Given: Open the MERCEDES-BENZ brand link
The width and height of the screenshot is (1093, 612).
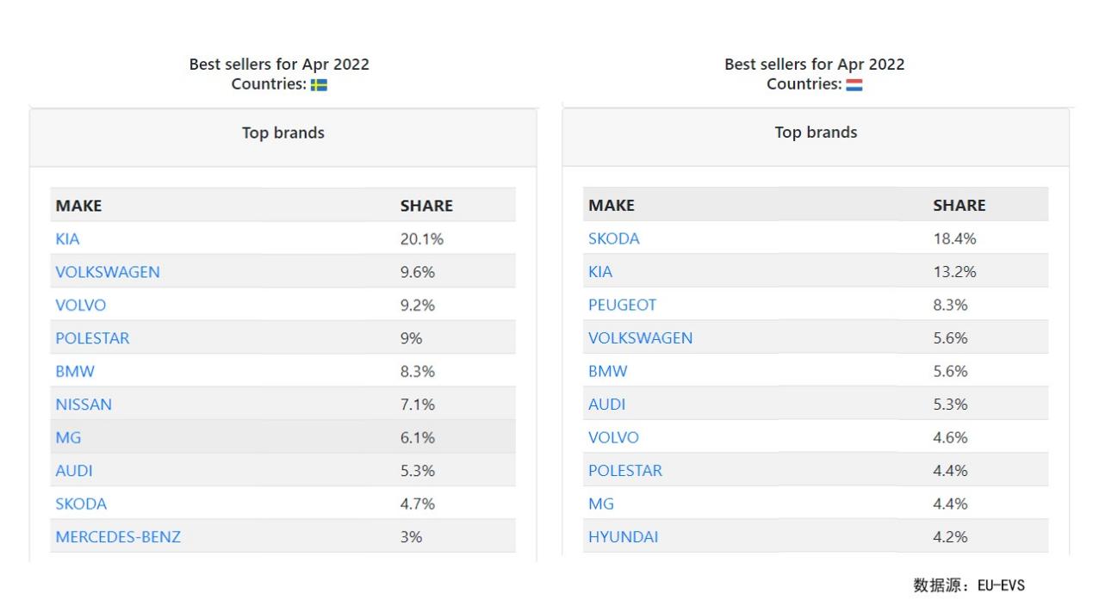Looking at the screenshot, I should (x=118, y=537).
